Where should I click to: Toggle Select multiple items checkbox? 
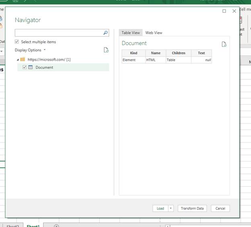[x=16, y=42]
